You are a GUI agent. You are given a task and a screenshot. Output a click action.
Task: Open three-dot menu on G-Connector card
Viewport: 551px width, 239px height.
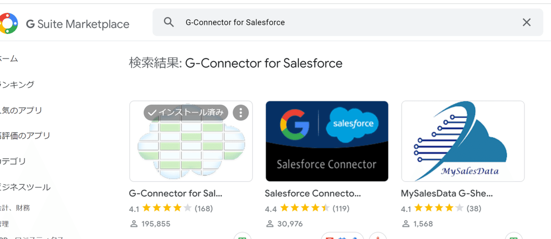tap(241, 112)
